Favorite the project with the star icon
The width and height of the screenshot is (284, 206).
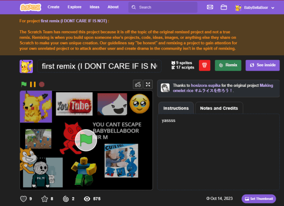click(x=45, y=199)
